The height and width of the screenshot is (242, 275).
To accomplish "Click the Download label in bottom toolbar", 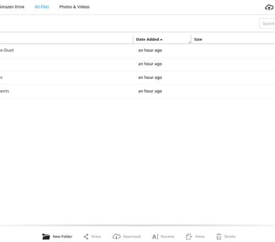I will coord(132,236).
